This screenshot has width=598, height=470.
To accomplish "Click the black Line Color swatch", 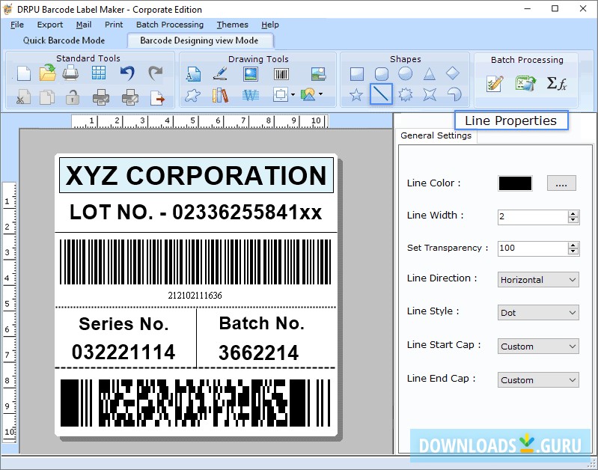I will click(515, 183).
